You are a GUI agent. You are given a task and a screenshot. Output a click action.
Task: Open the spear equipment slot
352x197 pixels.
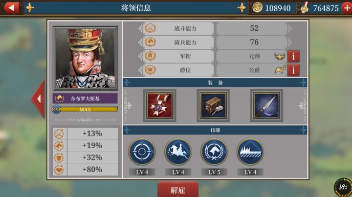[x=266, y=106]
